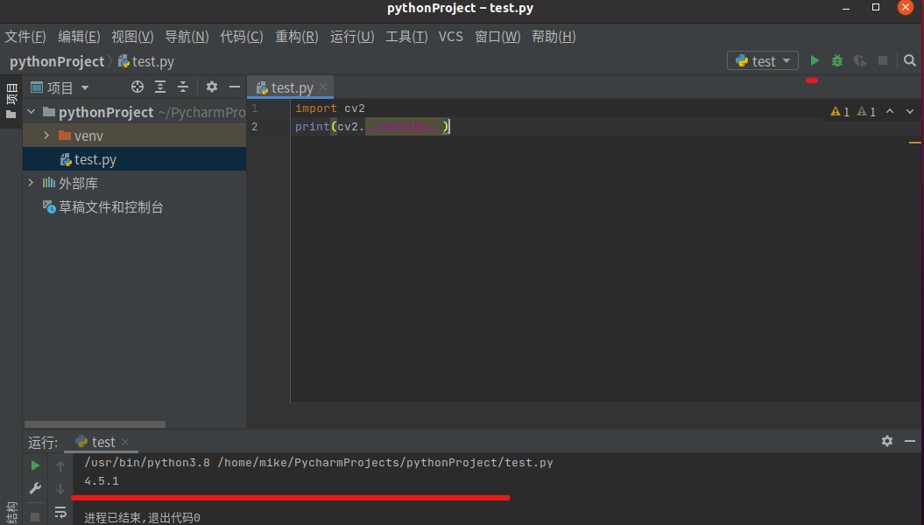The width and height of the screenshot is (924, 525).
Task: Open the 工具(T) menu
Action: [406, 37]
